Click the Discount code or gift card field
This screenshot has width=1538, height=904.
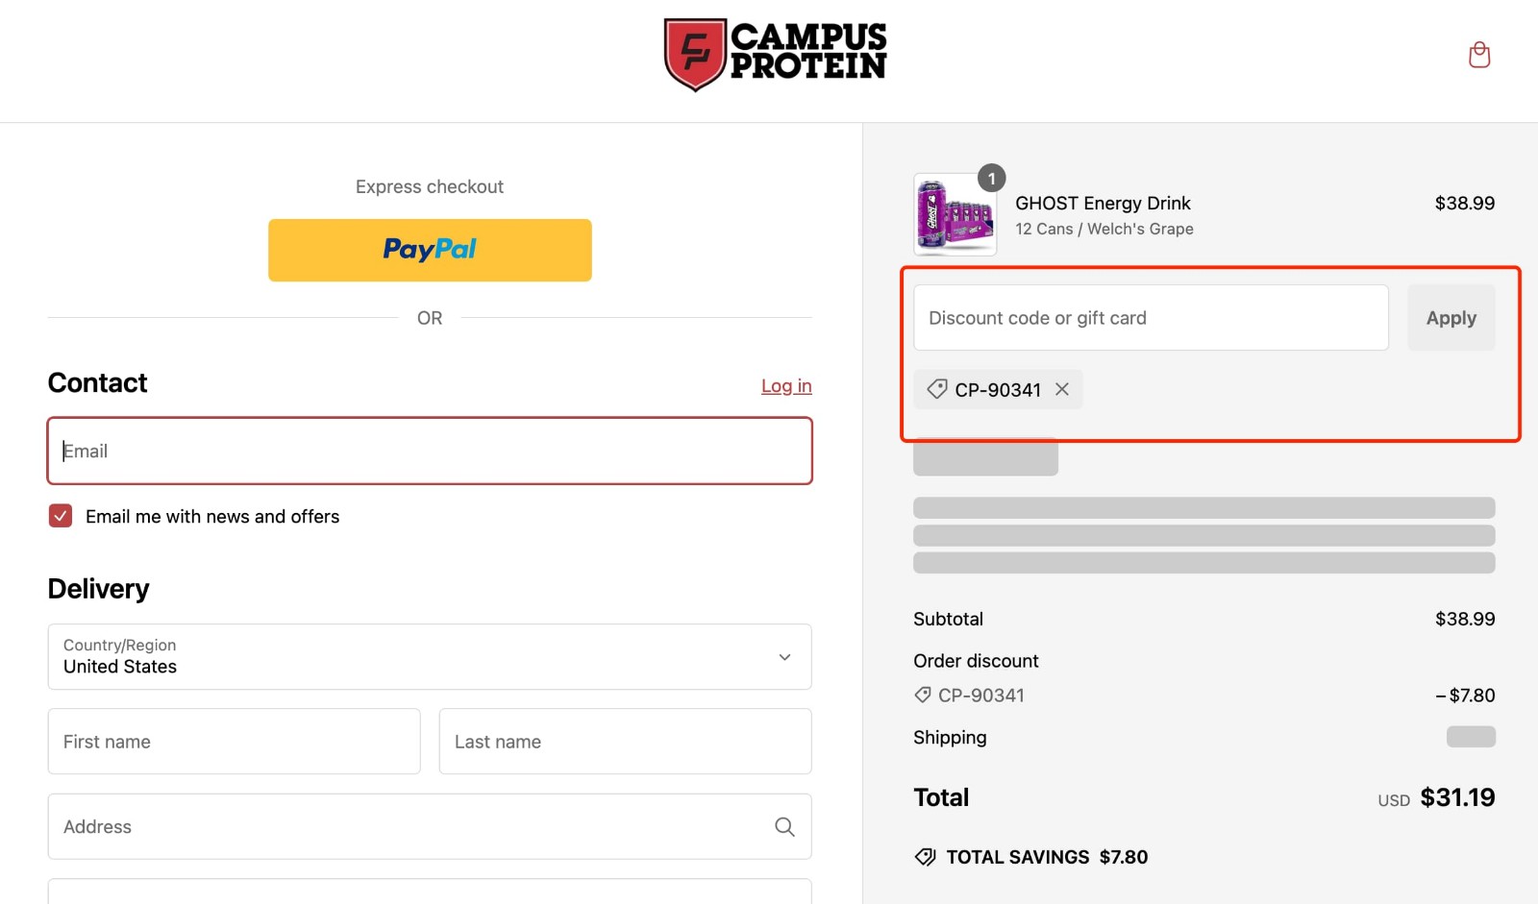tap(1150, 317)
